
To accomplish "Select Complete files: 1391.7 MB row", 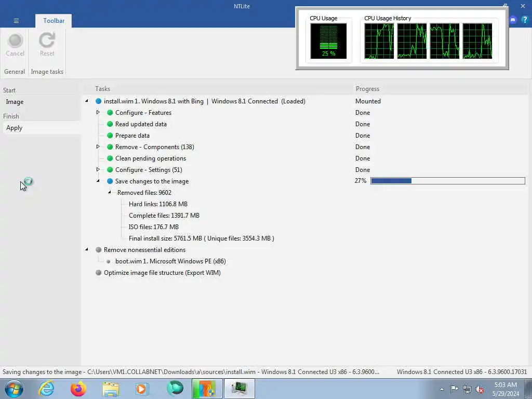I will [x=164, y=216].
